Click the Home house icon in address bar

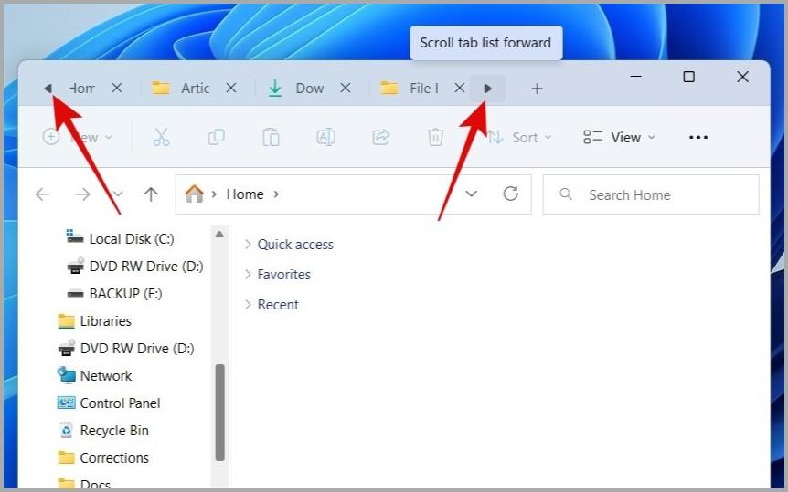194,194
